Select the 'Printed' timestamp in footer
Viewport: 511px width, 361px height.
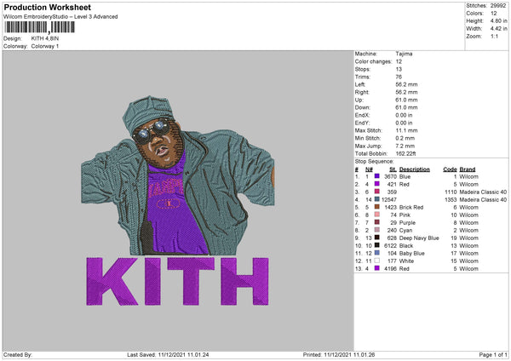pos(339,355)
